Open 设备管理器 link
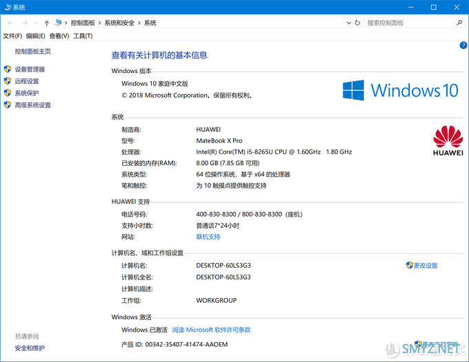This screenshot has height=362, width=469. (30, 70)
